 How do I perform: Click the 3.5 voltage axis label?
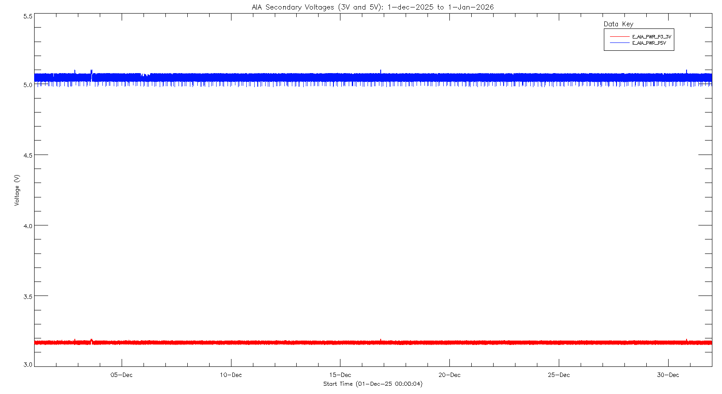(x=28, y=296)
